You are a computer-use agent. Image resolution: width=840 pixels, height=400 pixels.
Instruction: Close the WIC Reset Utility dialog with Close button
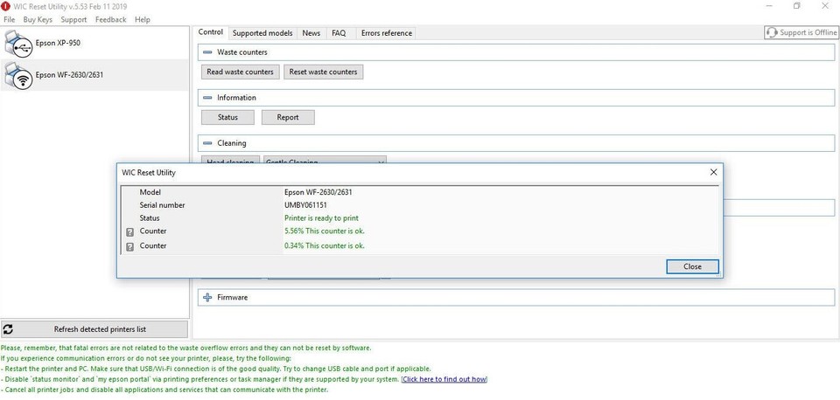point(692,266)
